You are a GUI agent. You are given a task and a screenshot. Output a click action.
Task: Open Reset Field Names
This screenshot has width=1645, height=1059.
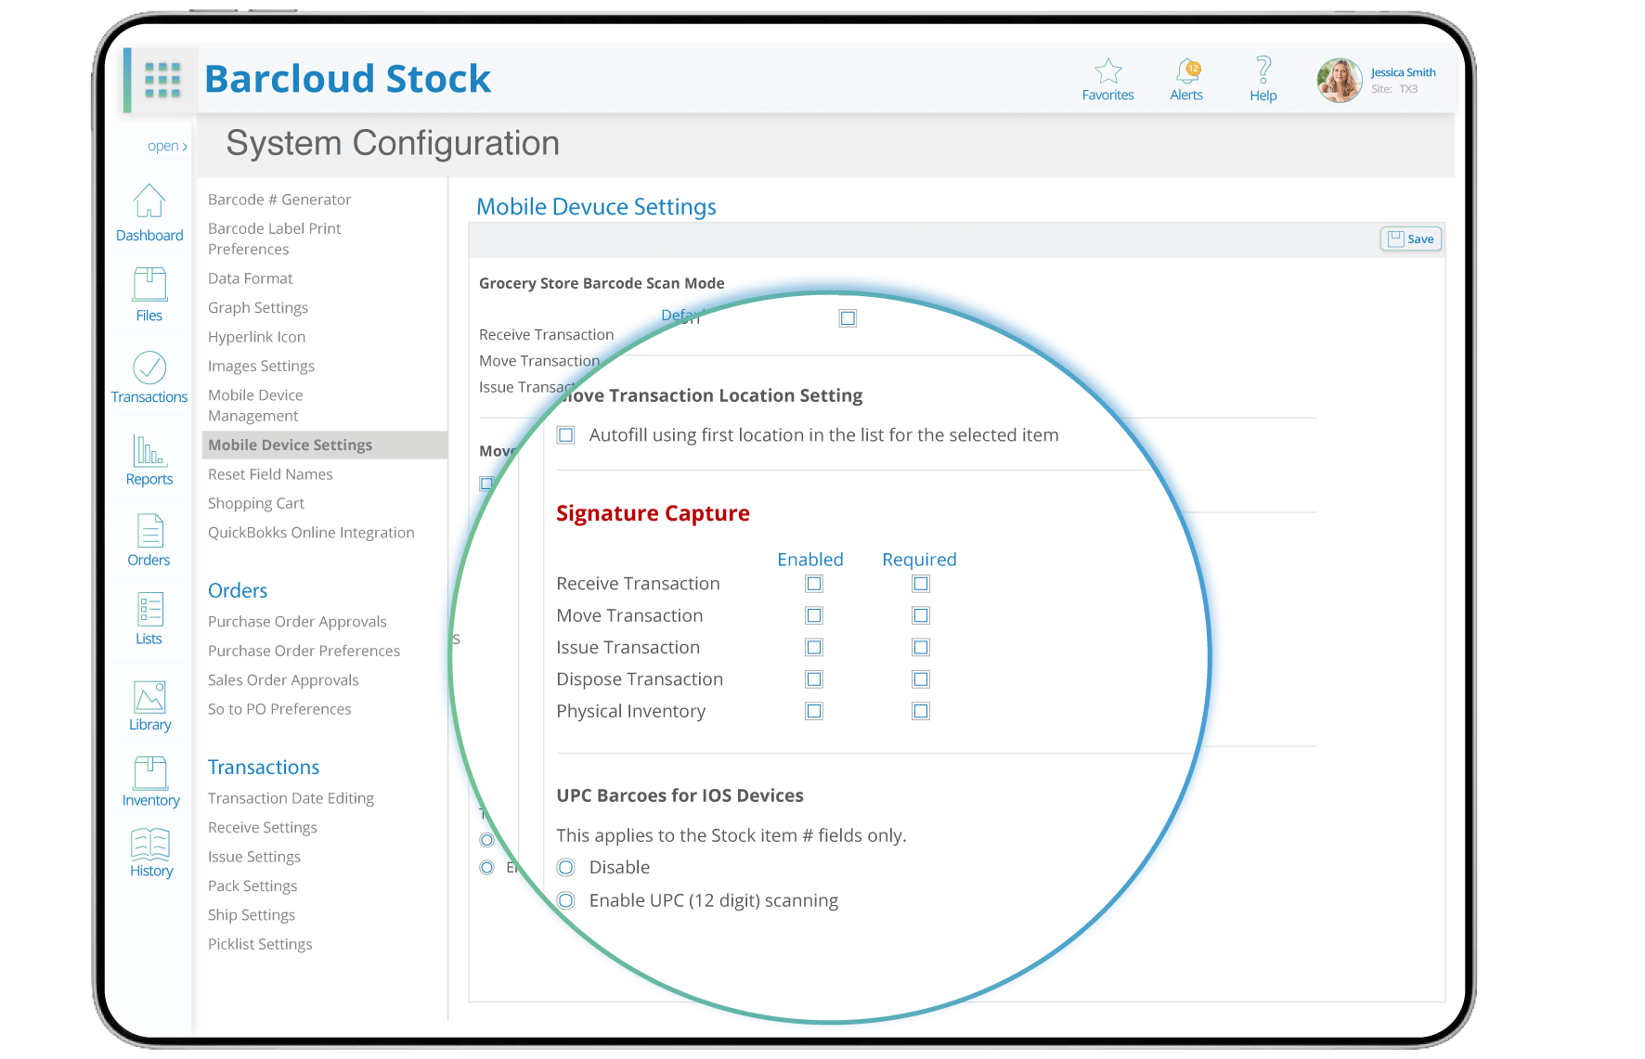270,474
